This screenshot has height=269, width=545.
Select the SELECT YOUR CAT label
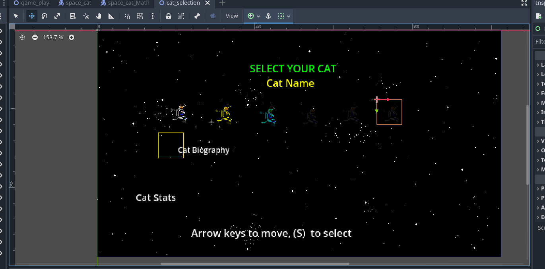coord(293,69)
